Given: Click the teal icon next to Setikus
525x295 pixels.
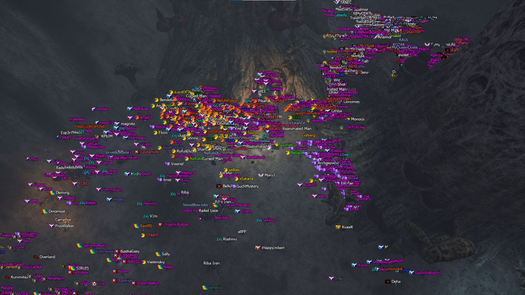Looking at the screenshot, I should [x=259, y=220].
